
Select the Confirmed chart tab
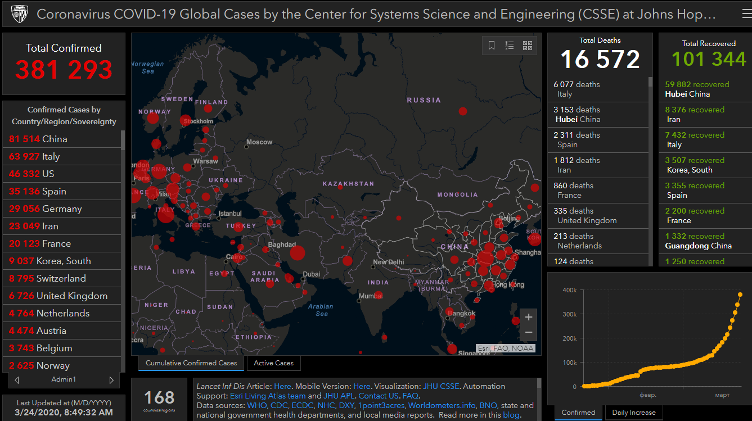click(578, 413)
